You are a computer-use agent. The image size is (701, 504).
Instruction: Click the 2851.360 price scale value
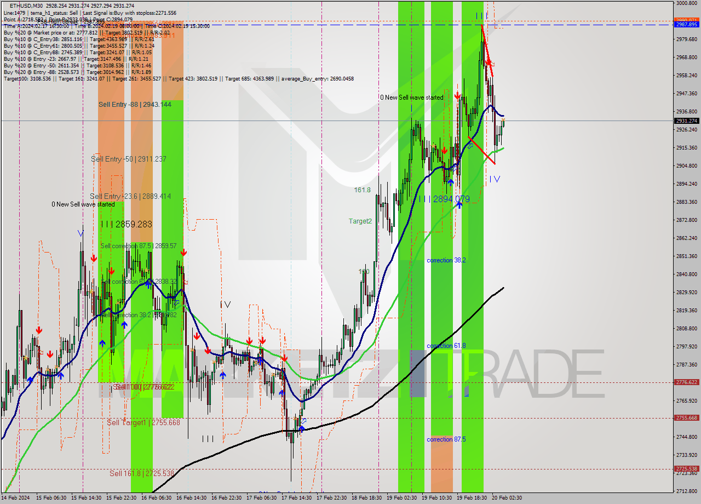click(x=686, y=256)
